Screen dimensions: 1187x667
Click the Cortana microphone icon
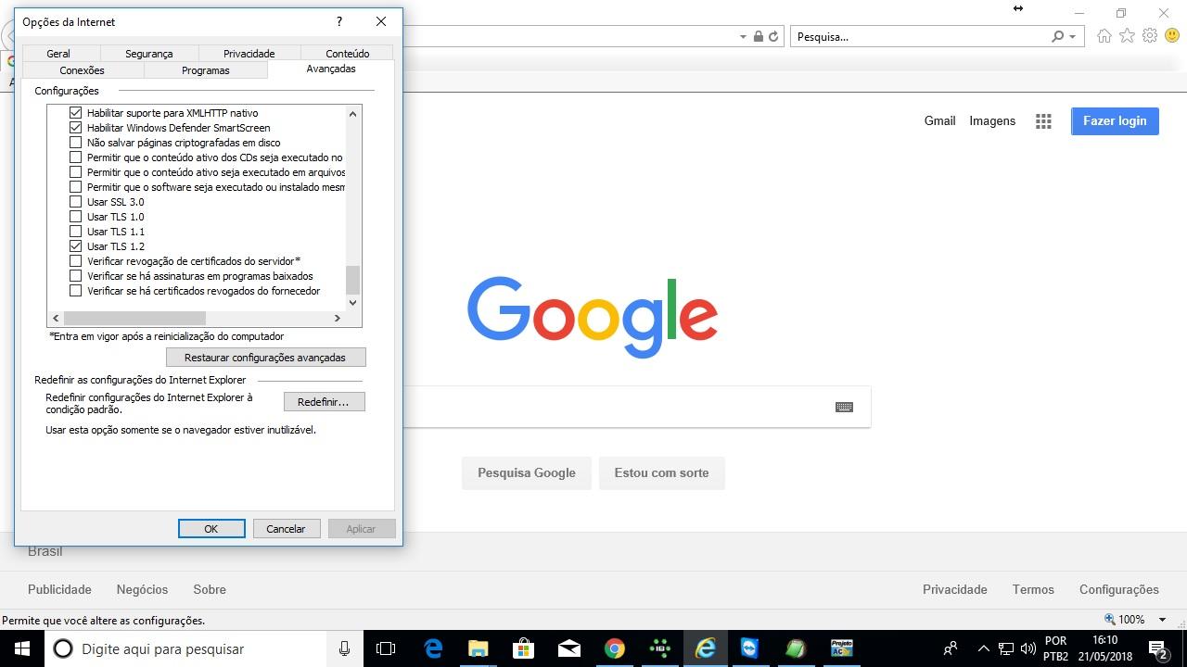click(344, 648)
